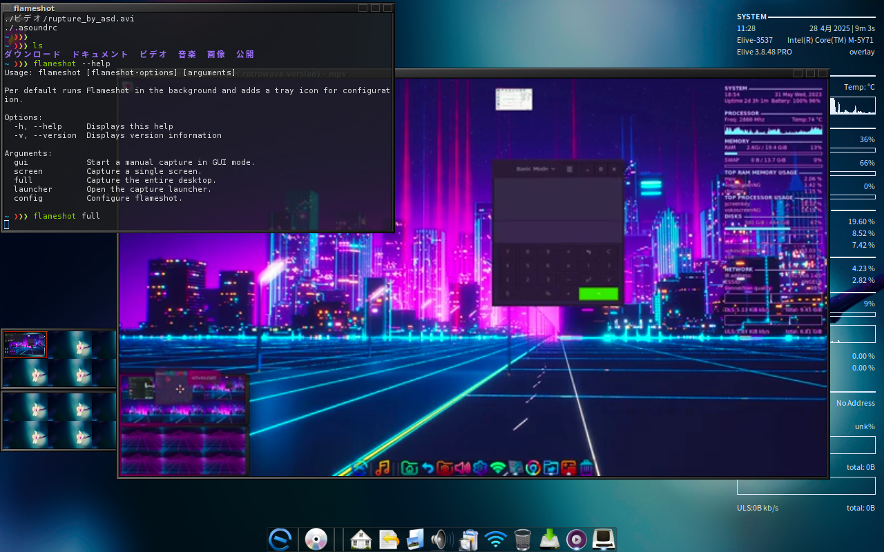Click the 4.23 % value

tap(863, 268)
